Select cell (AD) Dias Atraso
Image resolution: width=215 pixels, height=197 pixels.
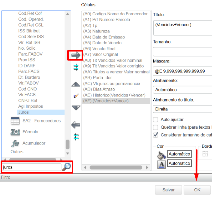[99, 89]
